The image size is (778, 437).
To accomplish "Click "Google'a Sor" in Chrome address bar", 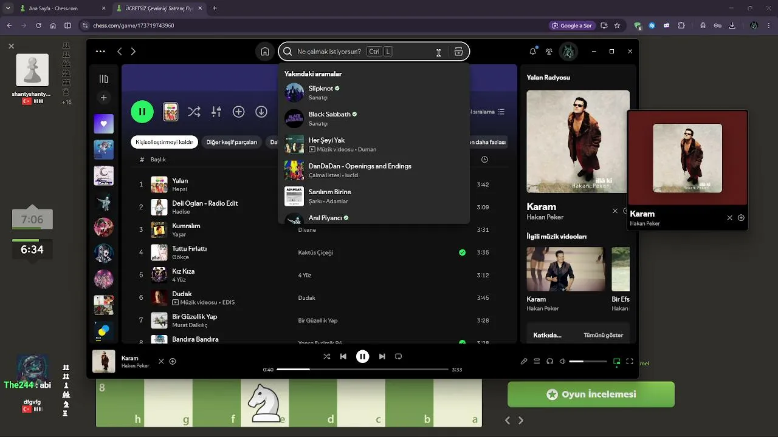I will coord(571,25).
